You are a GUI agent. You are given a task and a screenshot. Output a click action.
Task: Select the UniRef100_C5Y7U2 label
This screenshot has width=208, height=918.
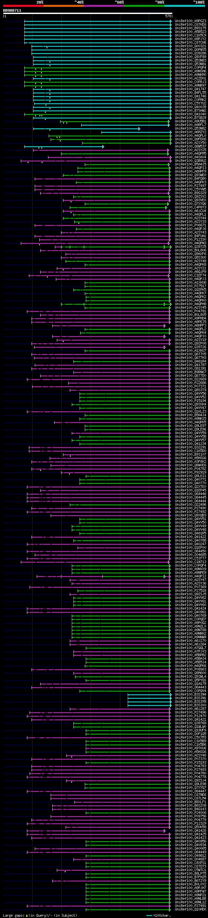tap(190, 103)
